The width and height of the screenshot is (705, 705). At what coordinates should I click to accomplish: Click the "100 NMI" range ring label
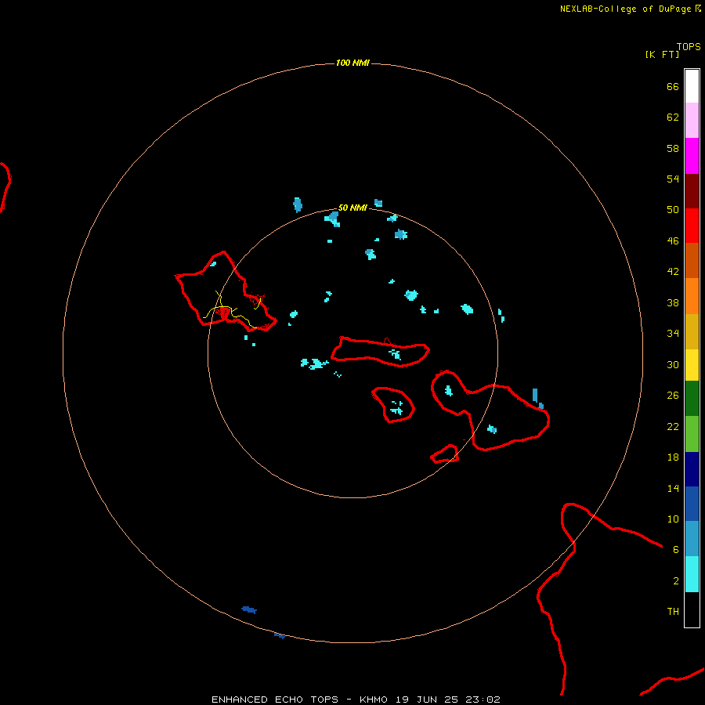point(352,63)
